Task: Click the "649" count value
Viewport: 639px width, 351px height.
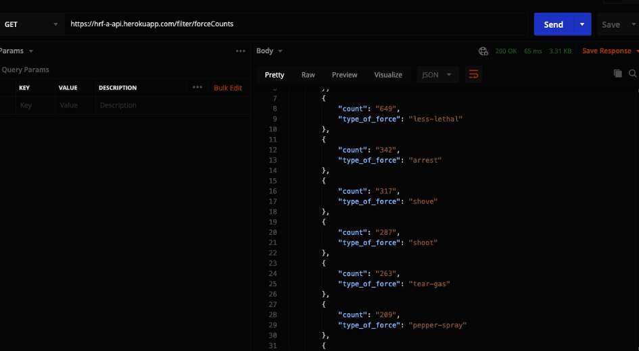Action: coord(385,109)
